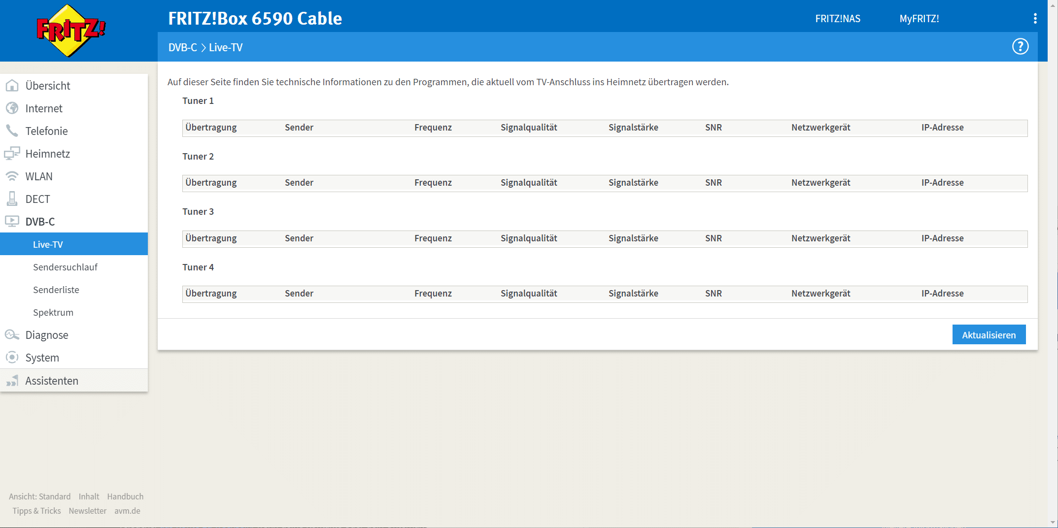1058x528 pixels.
Task: Expand the Heimnetz menu section
Action: (47, 154)
